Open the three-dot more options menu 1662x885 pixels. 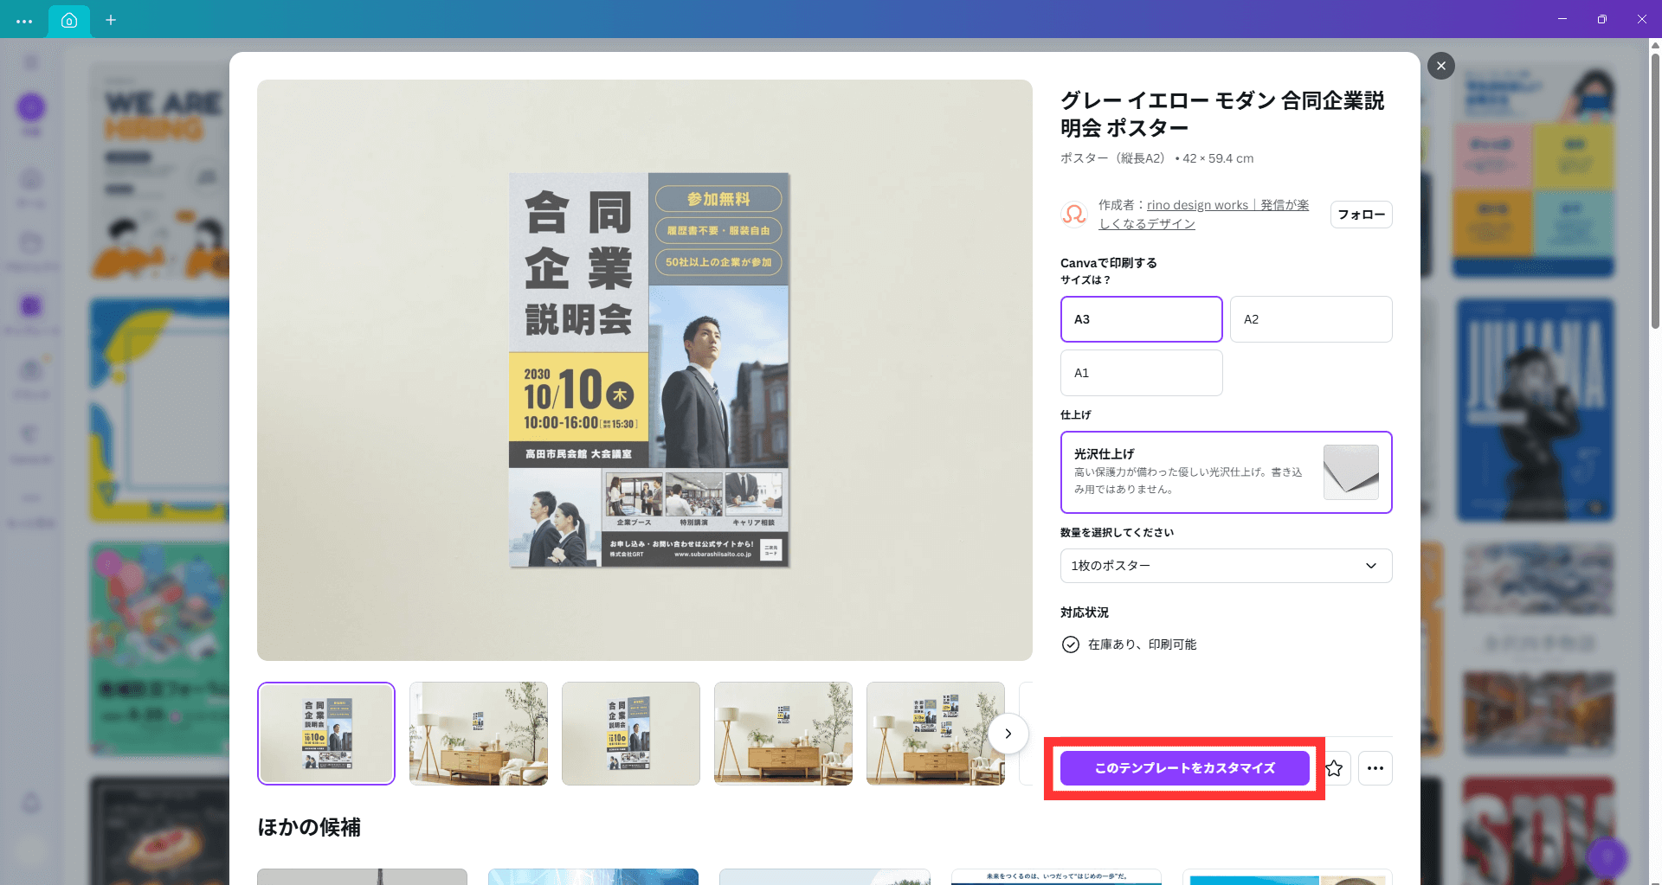pyautogui.click(x=1375, y=768)
